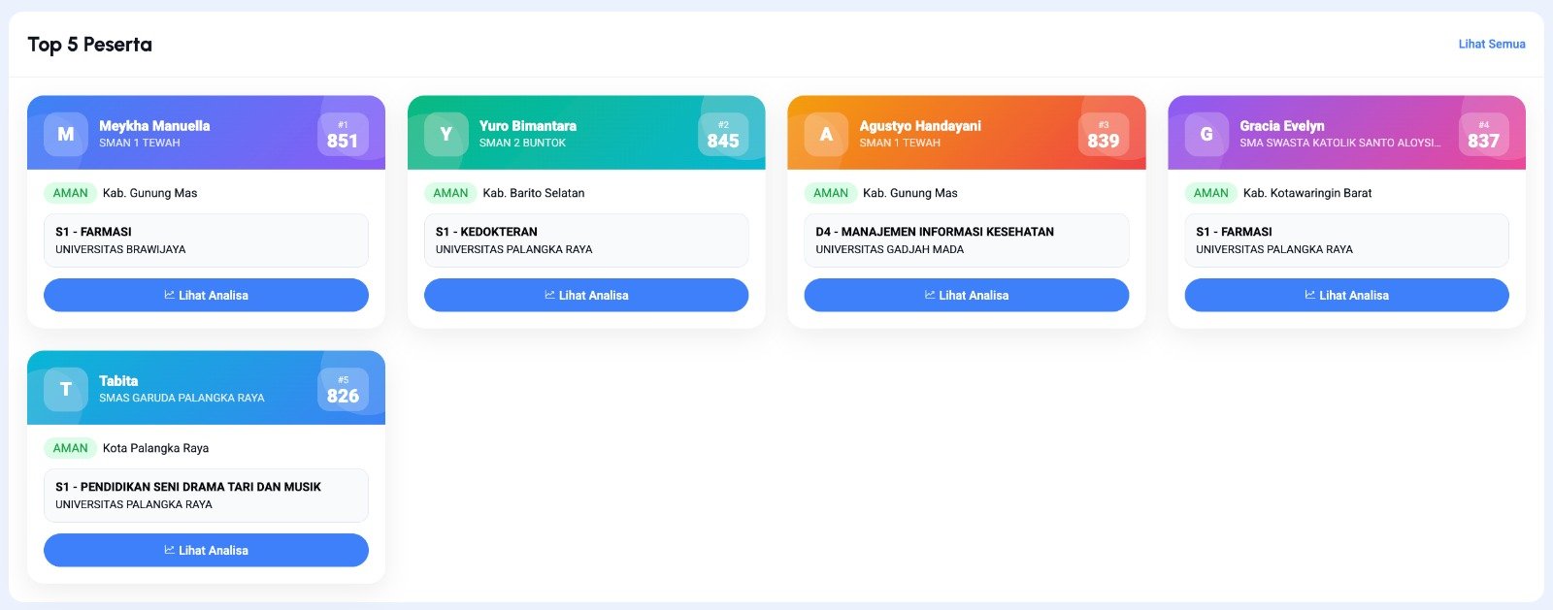Click Lihat Analisa on Tabita's card
The width and height of the screenshot is (1553, 610).
click(206, 550)
